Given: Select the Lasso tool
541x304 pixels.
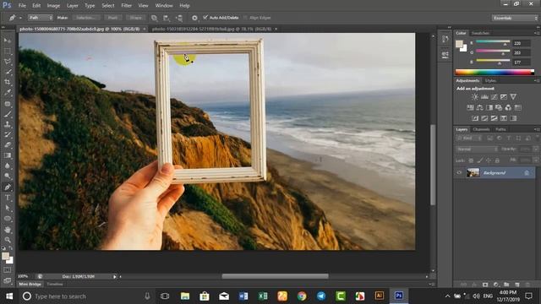Looking at the screenshot, I should [8, 62].
